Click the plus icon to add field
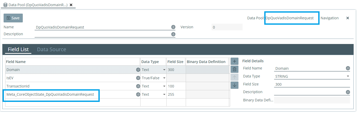This screenshot has height=115, width=357. pyautogui.click(x=234, y=61)
